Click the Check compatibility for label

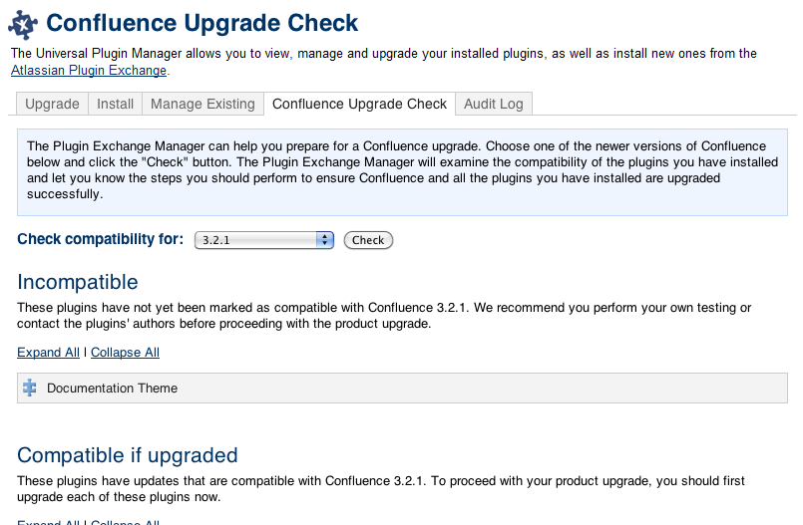[100, 239]
